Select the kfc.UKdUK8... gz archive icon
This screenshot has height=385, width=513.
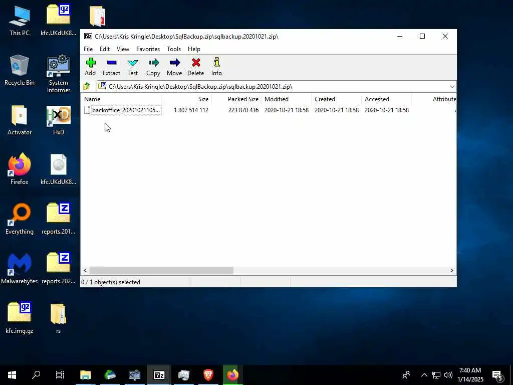[x=58, y=20]
